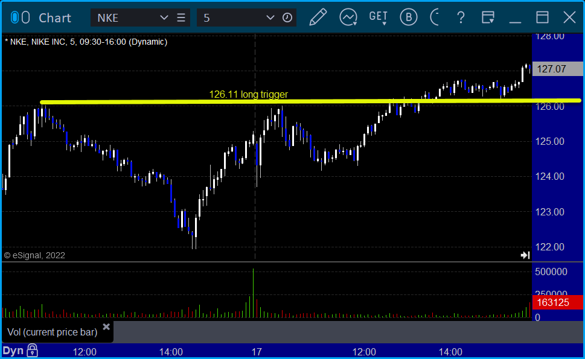Screen dimensions: 585x359
Task: Click the tallest green volume bar
Action: tap(254, 293)
